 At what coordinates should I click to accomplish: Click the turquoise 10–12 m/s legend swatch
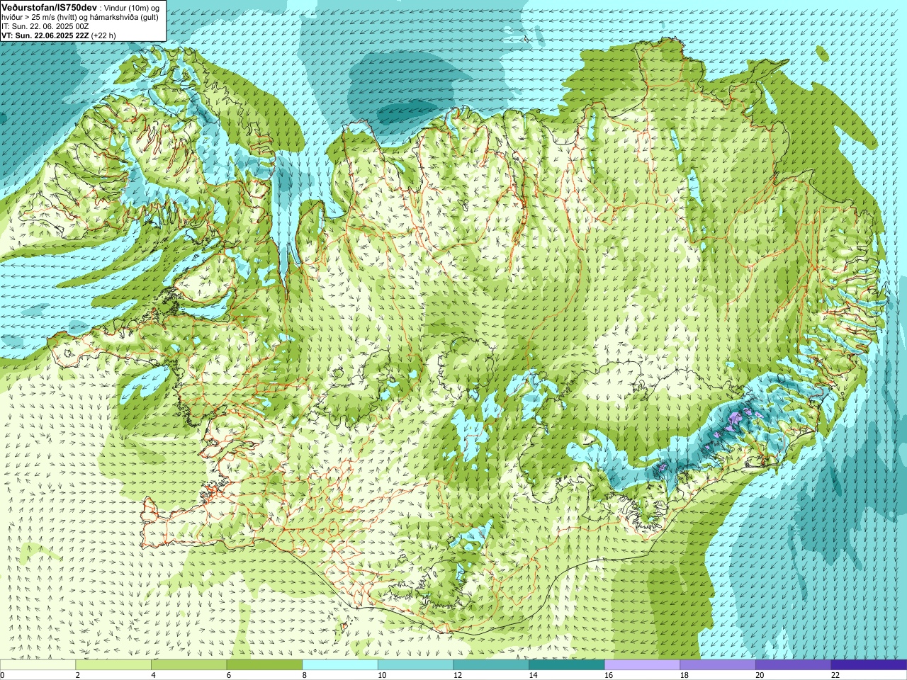(415, 665)
